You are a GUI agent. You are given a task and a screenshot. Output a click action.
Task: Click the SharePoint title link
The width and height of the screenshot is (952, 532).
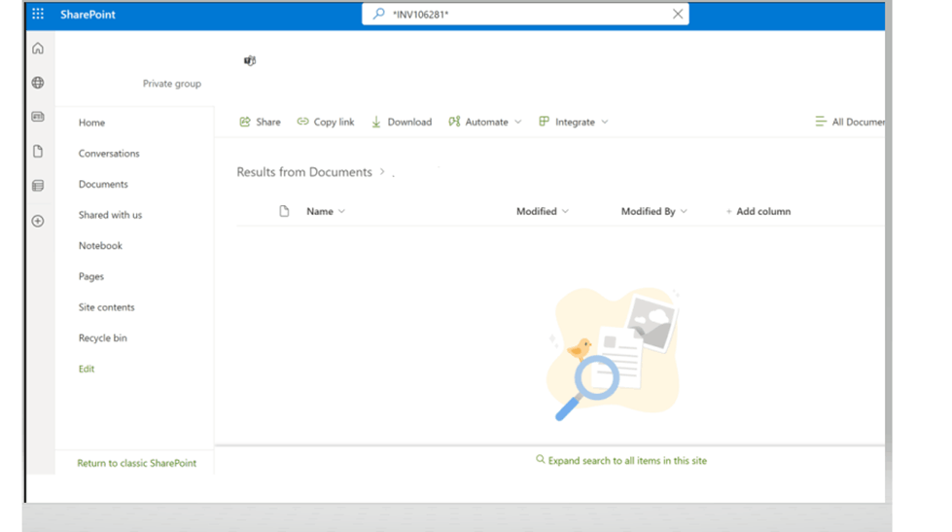tap(88, 15)
